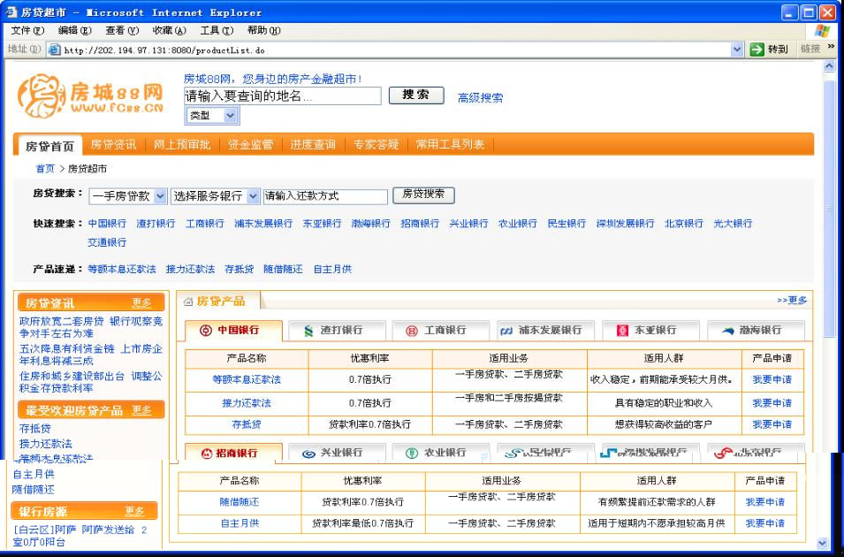
Task: Select the 房贷首页 navigation tab
Action: (x=49, y=146)
